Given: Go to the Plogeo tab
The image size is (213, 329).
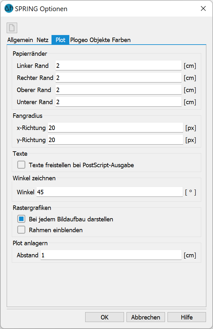Looking at the screenshot, I should pyautogui.click(x=79, y=40).
